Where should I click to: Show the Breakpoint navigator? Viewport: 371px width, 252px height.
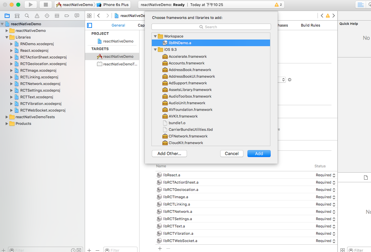point(67,16)
